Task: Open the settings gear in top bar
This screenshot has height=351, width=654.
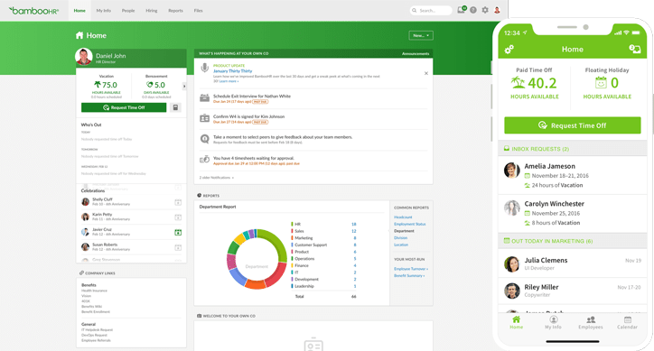Action: [485, 10]
